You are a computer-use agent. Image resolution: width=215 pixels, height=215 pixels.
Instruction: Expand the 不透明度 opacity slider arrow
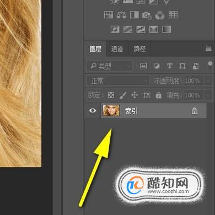[x=208, y=80]
